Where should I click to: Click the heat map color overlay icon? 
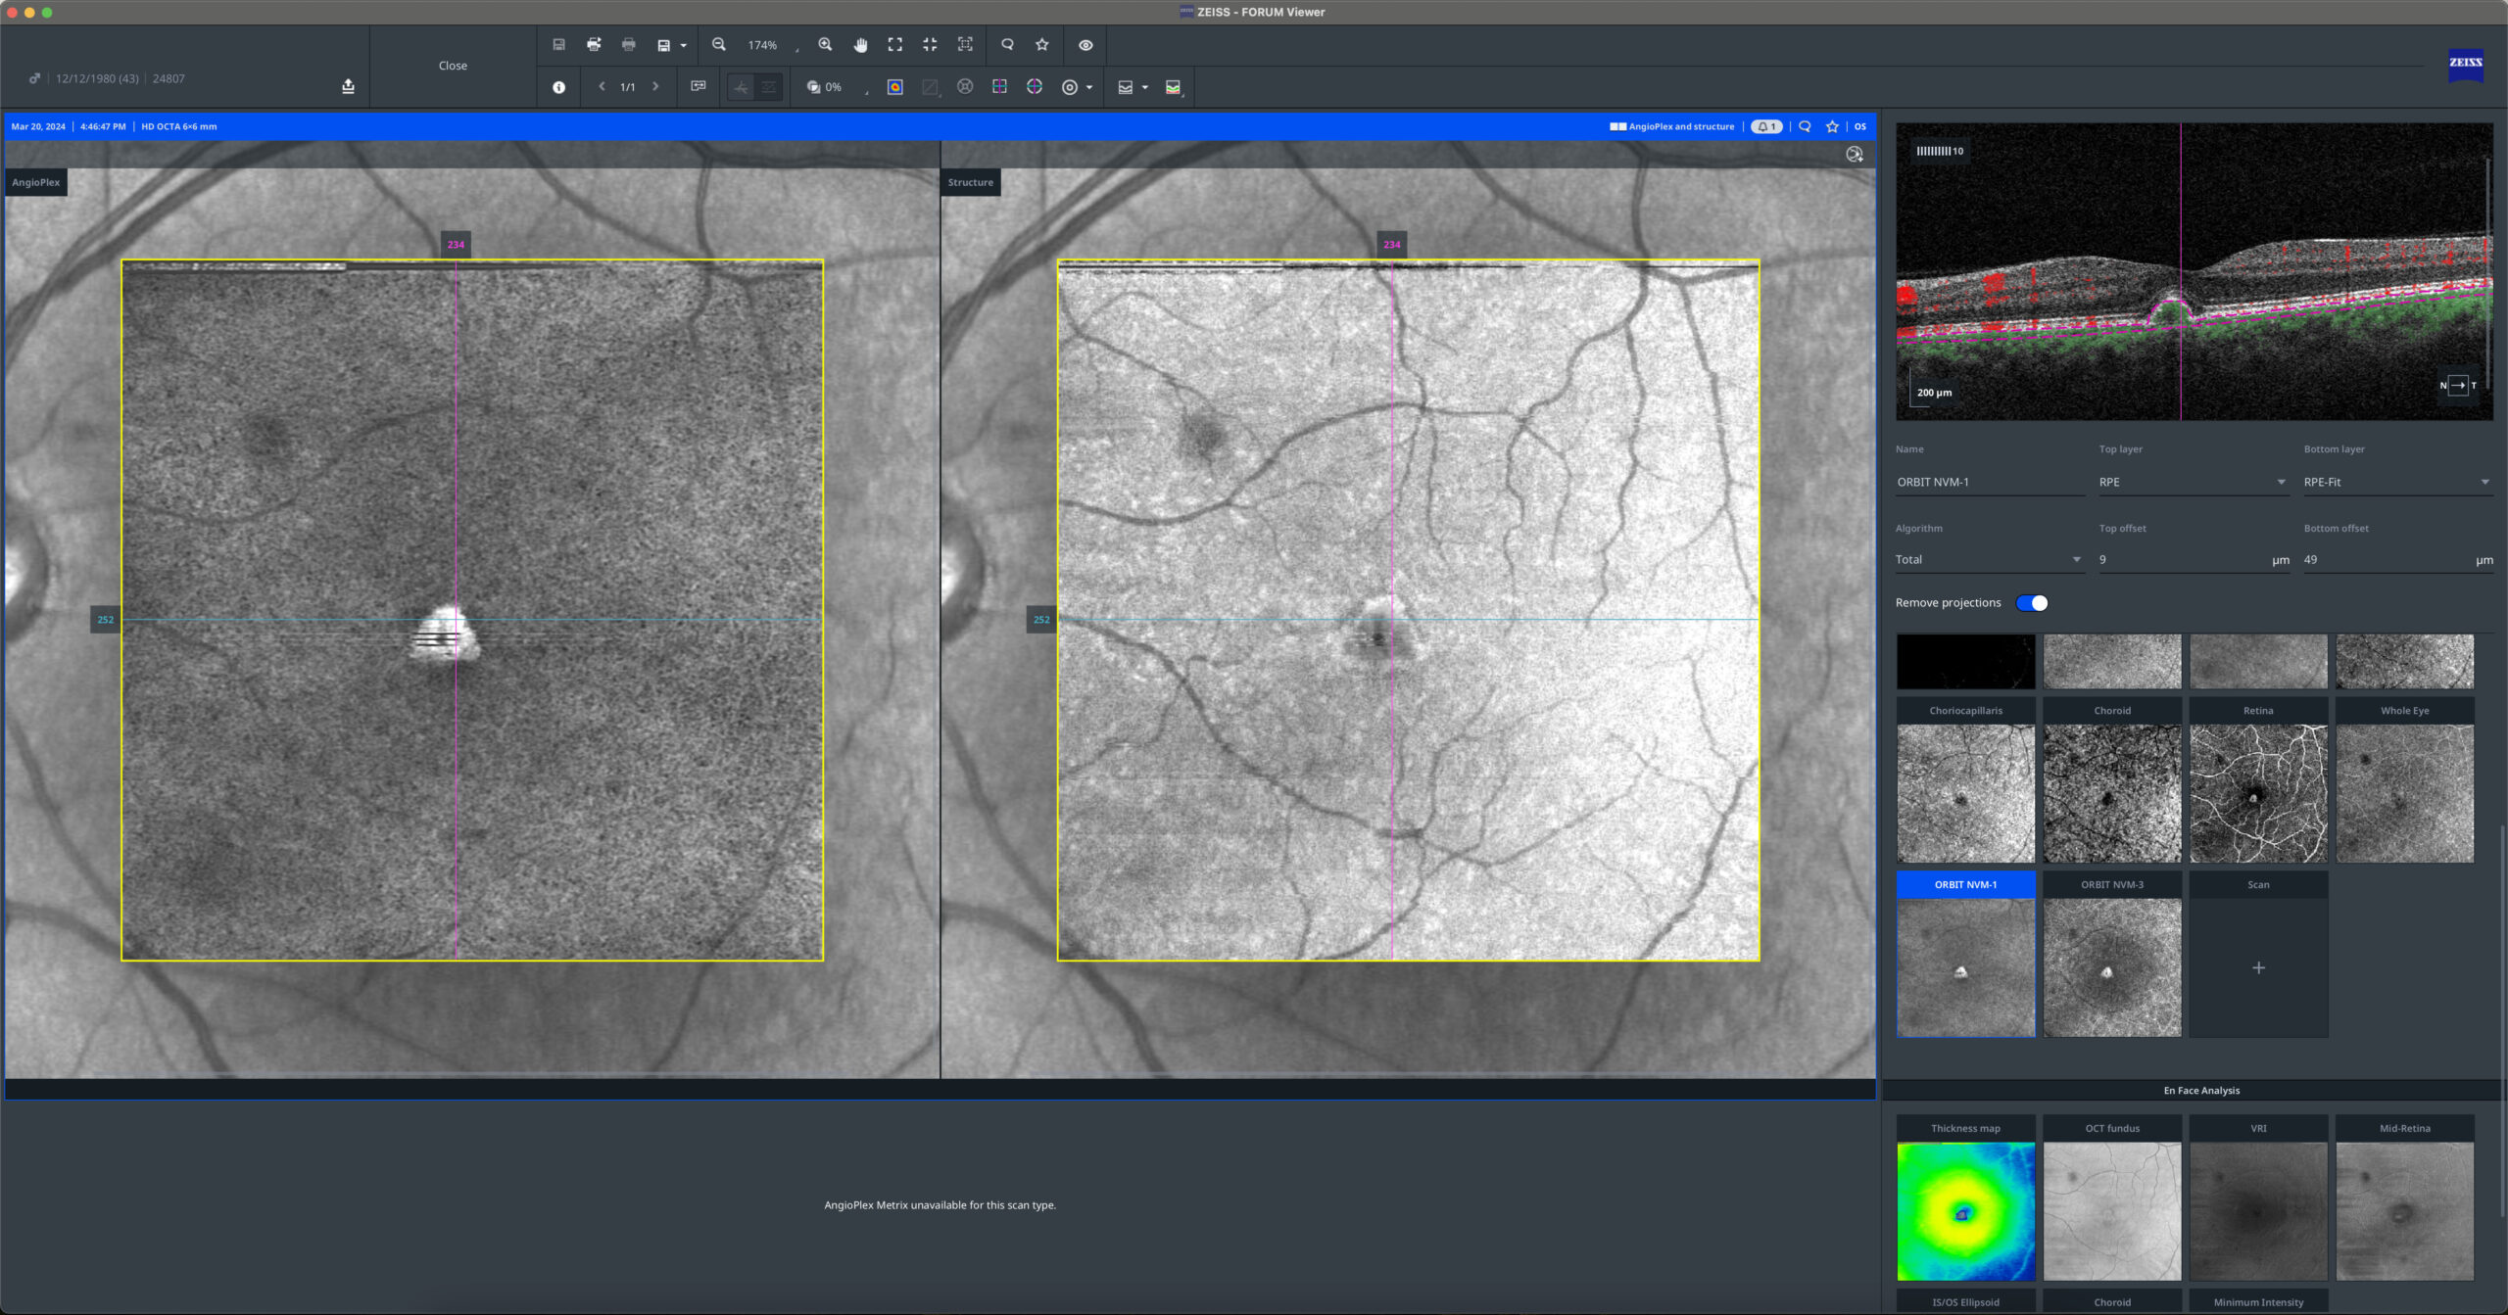(x=895, y=87)
